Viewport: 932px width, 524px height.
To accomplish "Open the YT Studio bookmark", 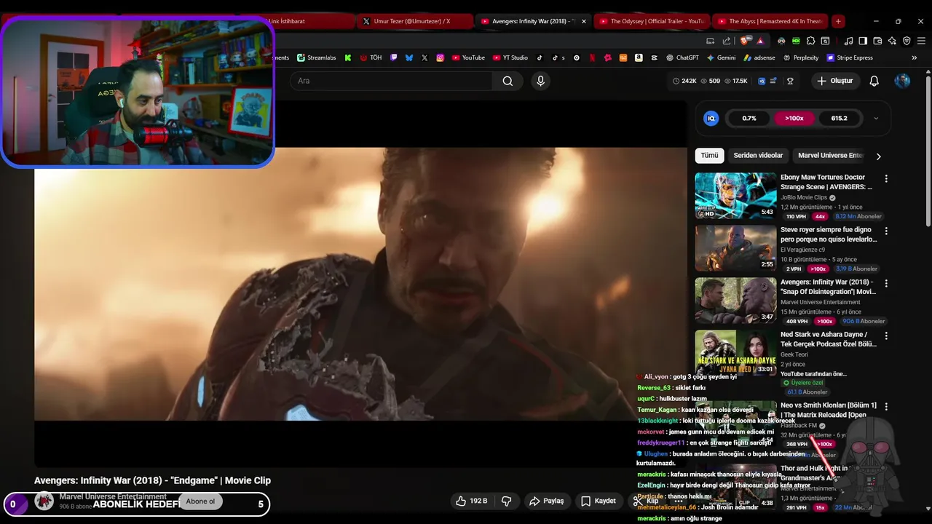I will (510, 57).
